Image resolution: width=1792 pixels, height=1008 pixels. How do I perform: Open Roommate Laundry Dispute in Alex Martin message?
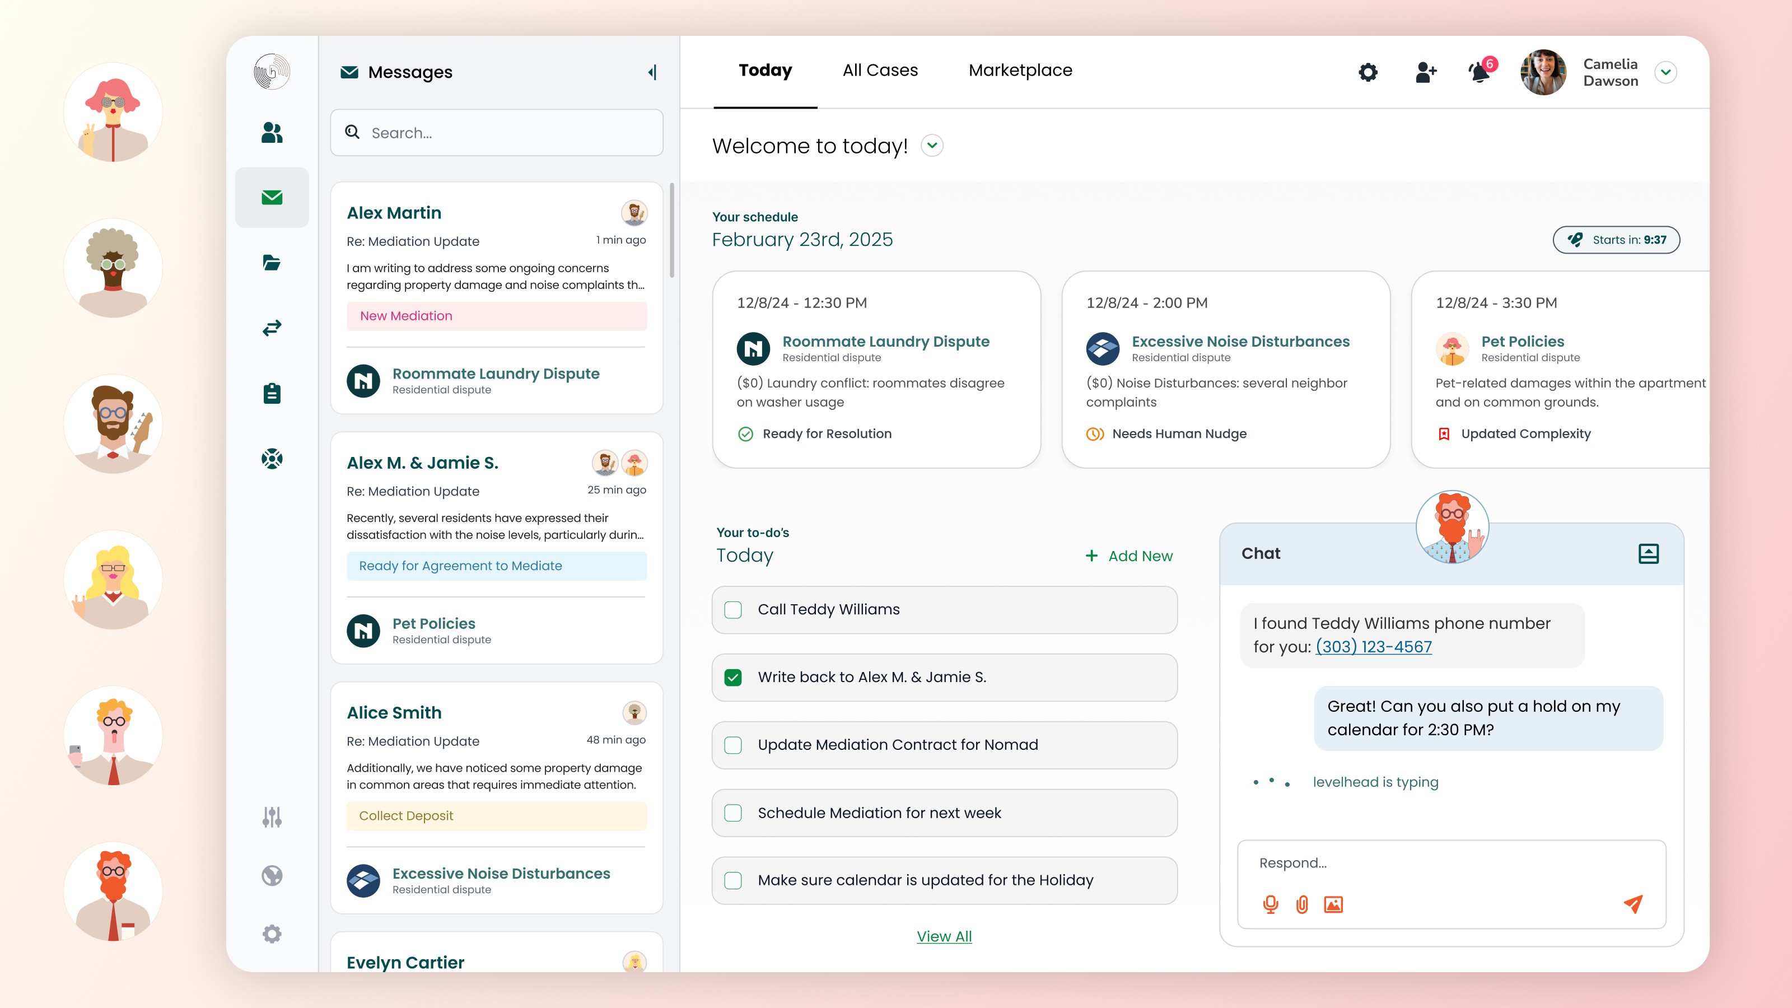[x=495, y=374]
